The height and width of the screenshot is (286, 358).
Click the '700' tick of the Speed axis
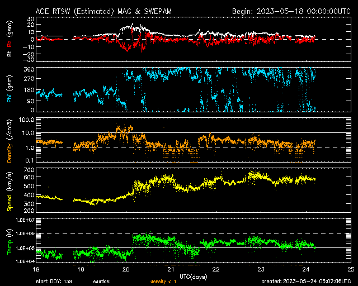(29, 170)
